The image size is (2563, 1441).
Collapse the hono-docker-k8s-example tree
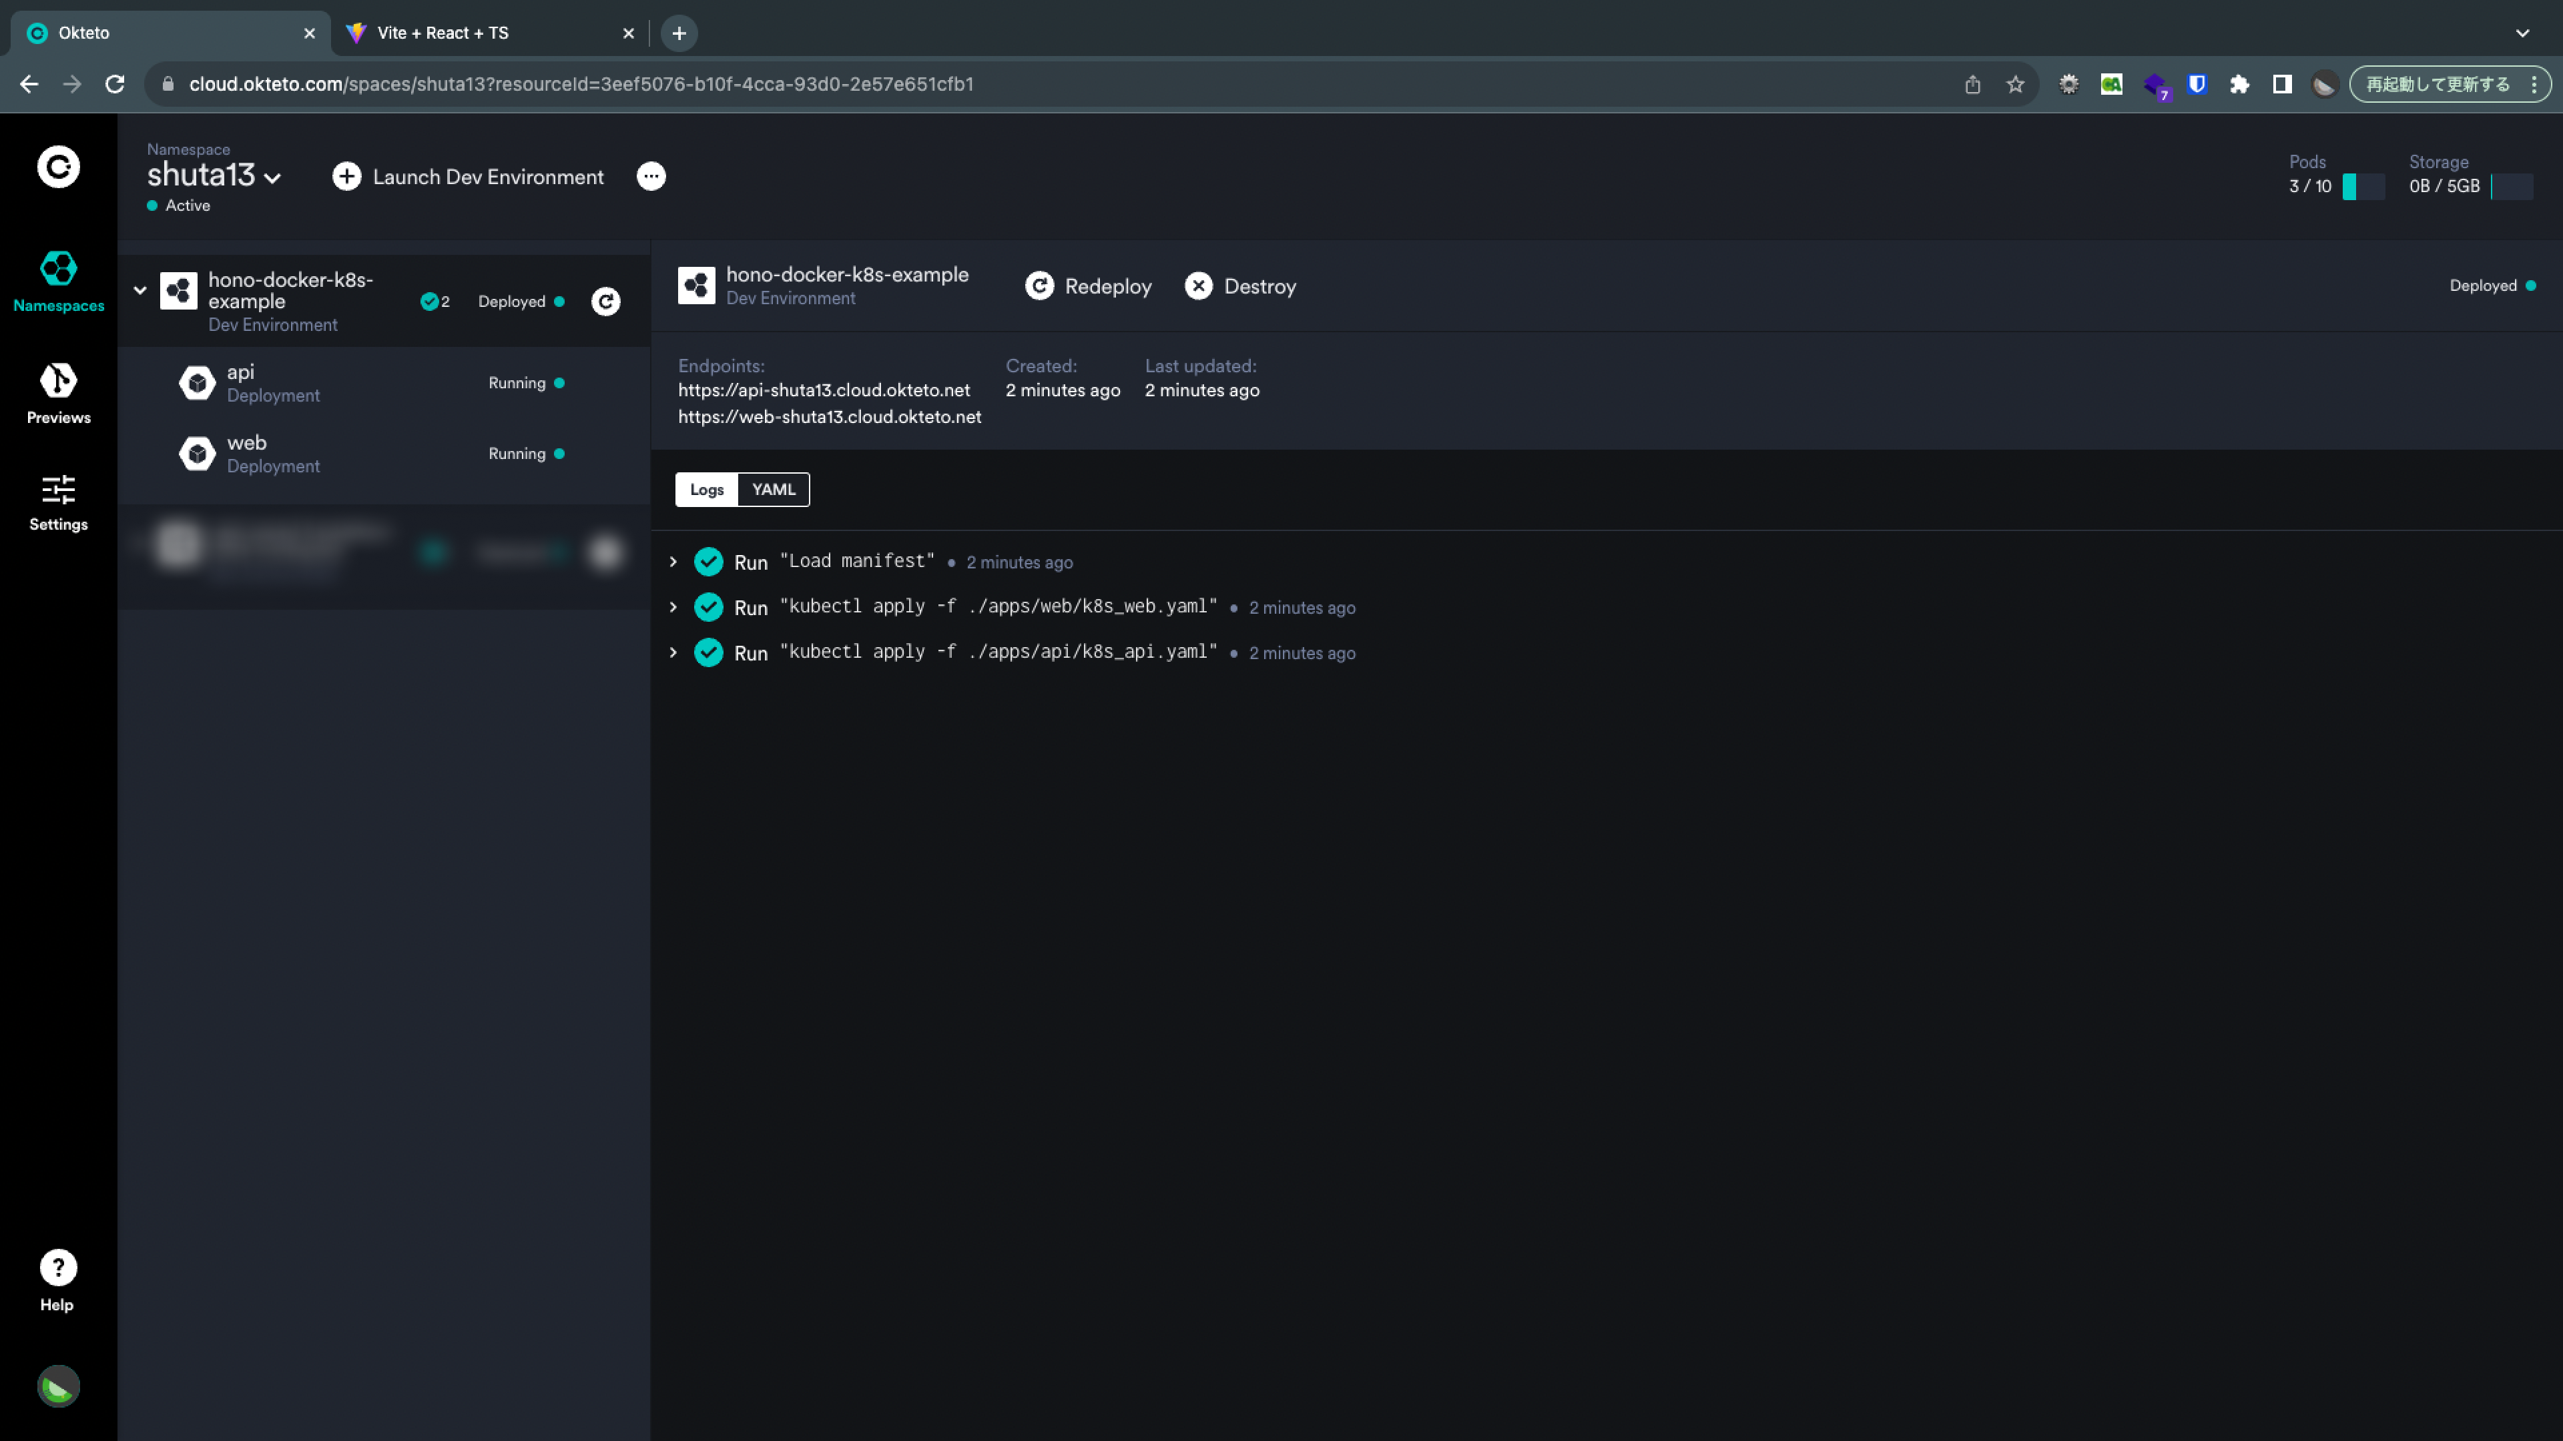point(140,290)
